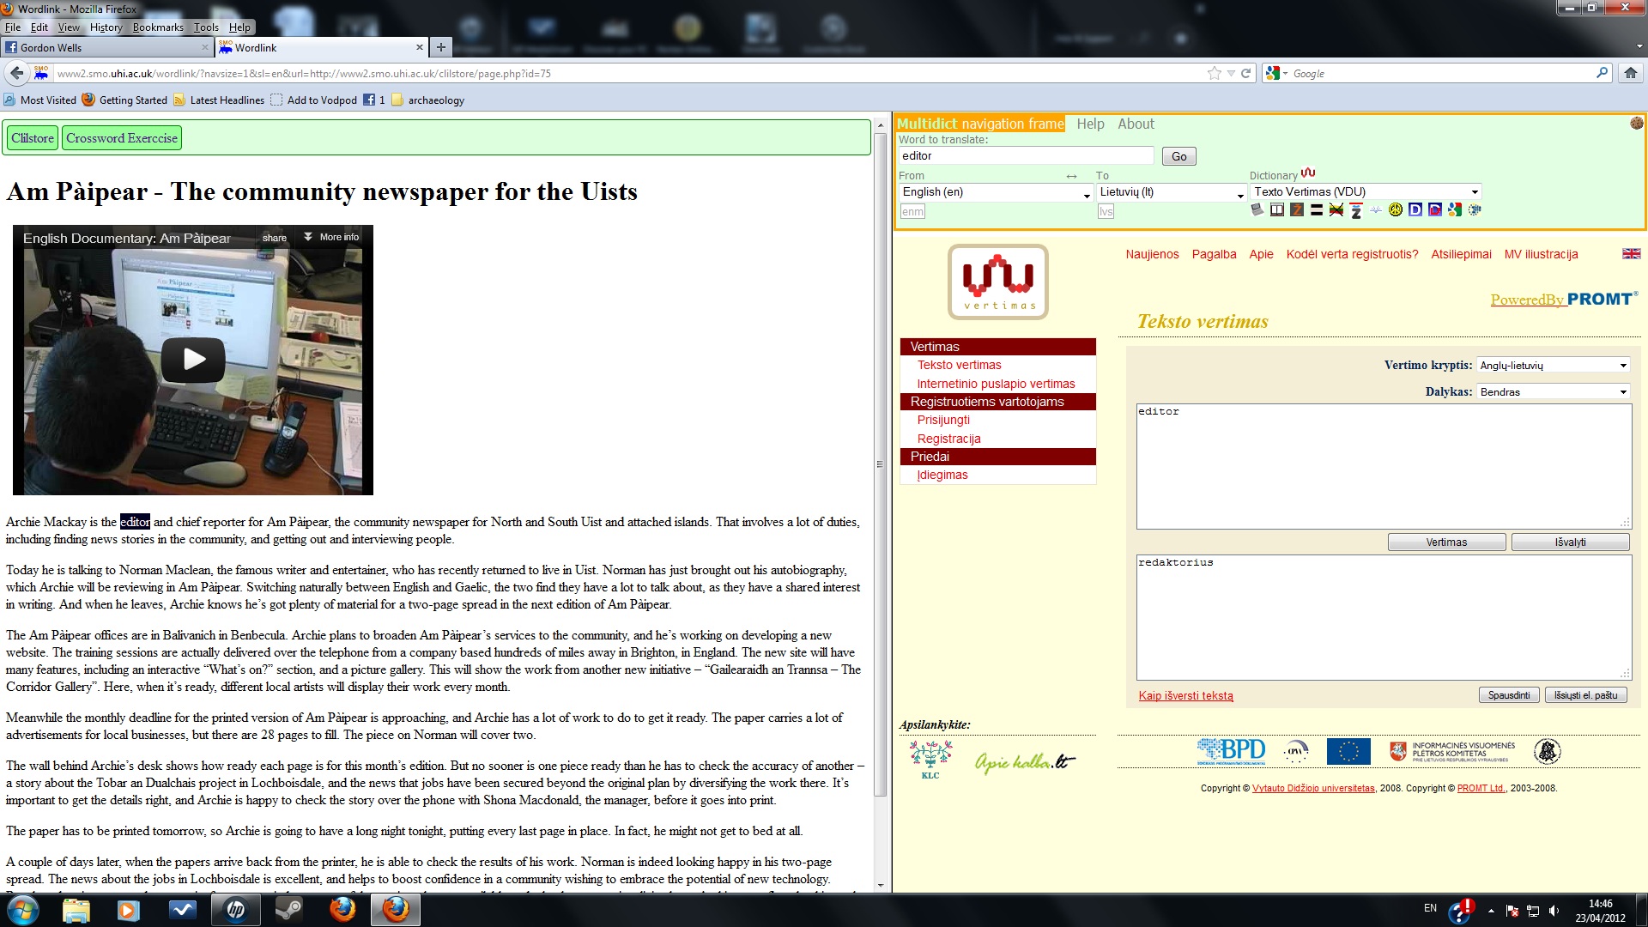
Task: Select the yellow peace symbol dictionary icon
Action: coord(1395,209)
